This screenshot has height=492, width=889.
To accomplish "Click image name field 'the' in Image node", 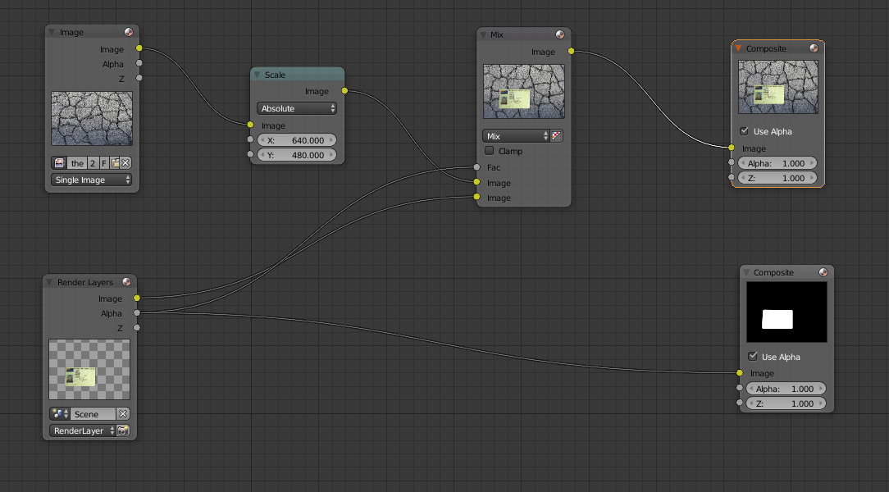I will (77, 163).
